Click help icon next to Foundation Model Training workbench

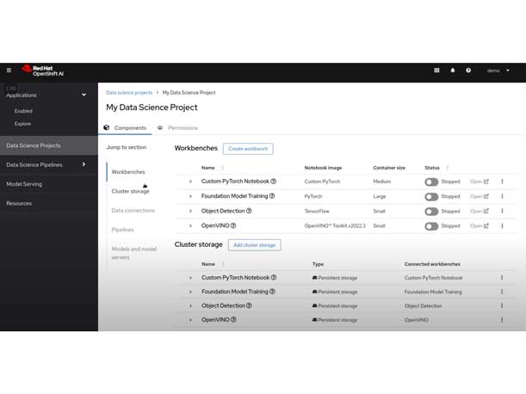(x=273, y=196)
